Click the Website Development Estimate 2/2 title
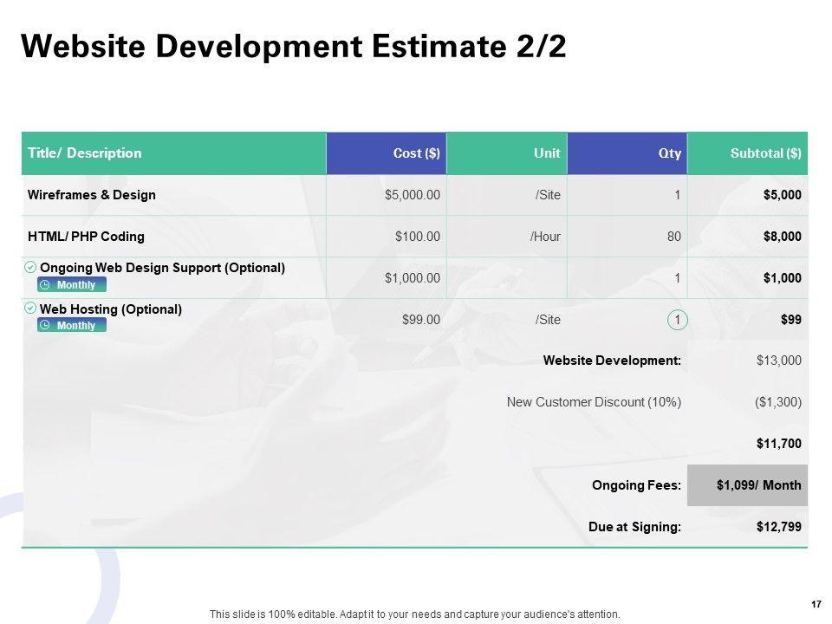The image size is (832, 624). pos(294,46)
